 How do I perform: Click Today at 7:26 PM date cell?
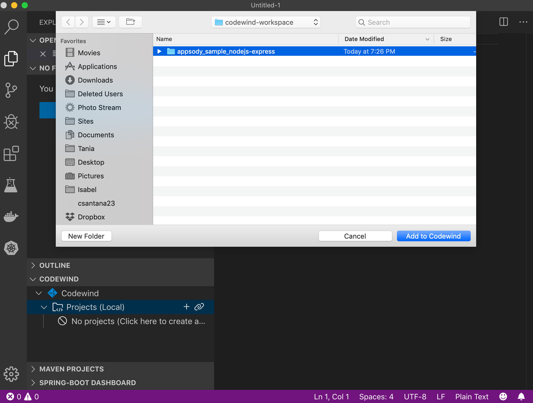click(x=369, y=51)
